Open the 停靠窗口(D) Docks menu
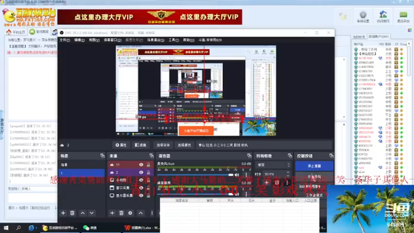 pos(112,40)
